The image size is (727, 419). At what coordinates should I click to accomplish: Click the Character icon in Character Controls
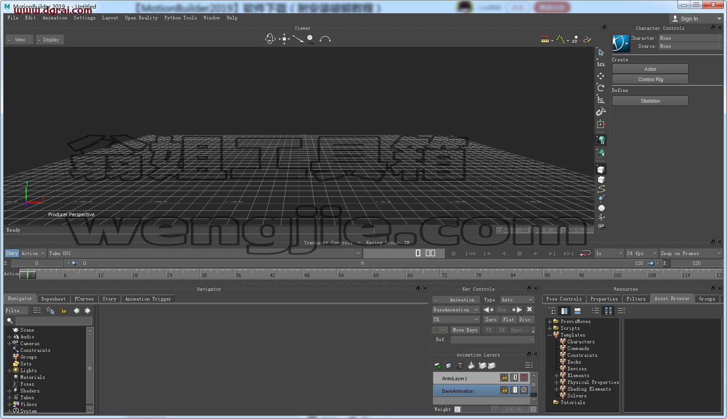(621, 43)
